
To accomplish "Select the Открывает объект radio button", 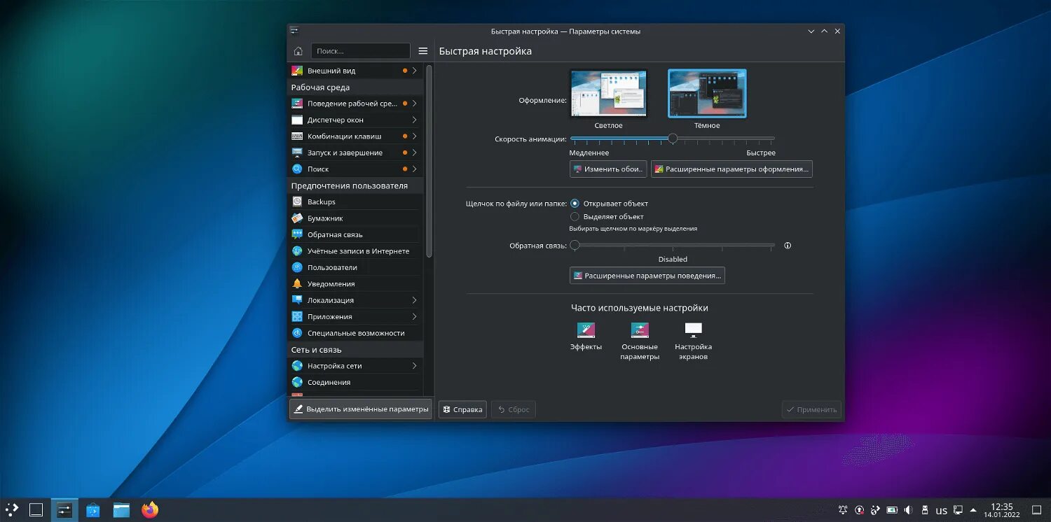I will tap(575, 203).
